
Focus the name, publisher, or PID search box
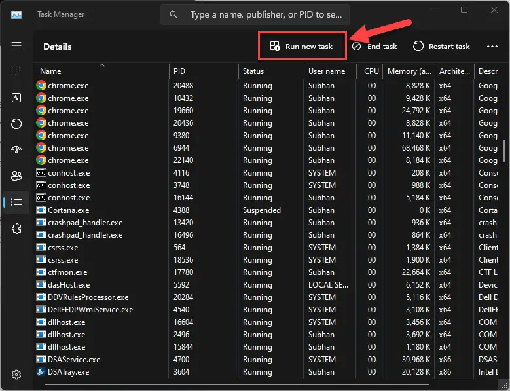[255, 14]
